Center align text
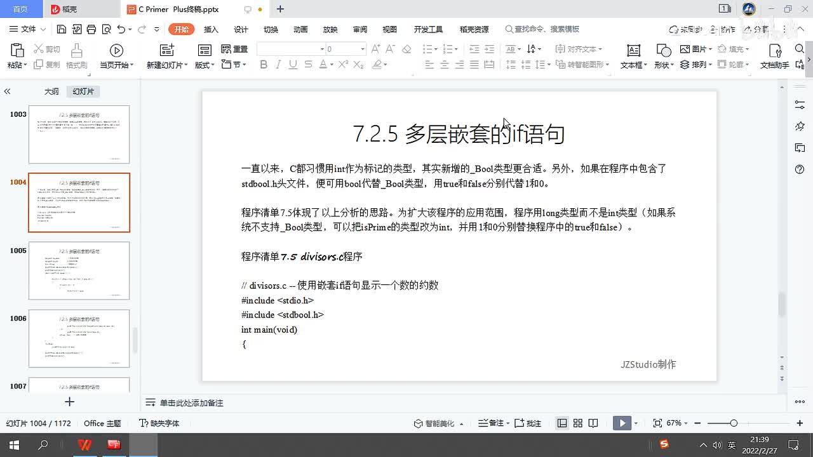The width and height of the screenshot is (813, 457). (x=445, y=65)
